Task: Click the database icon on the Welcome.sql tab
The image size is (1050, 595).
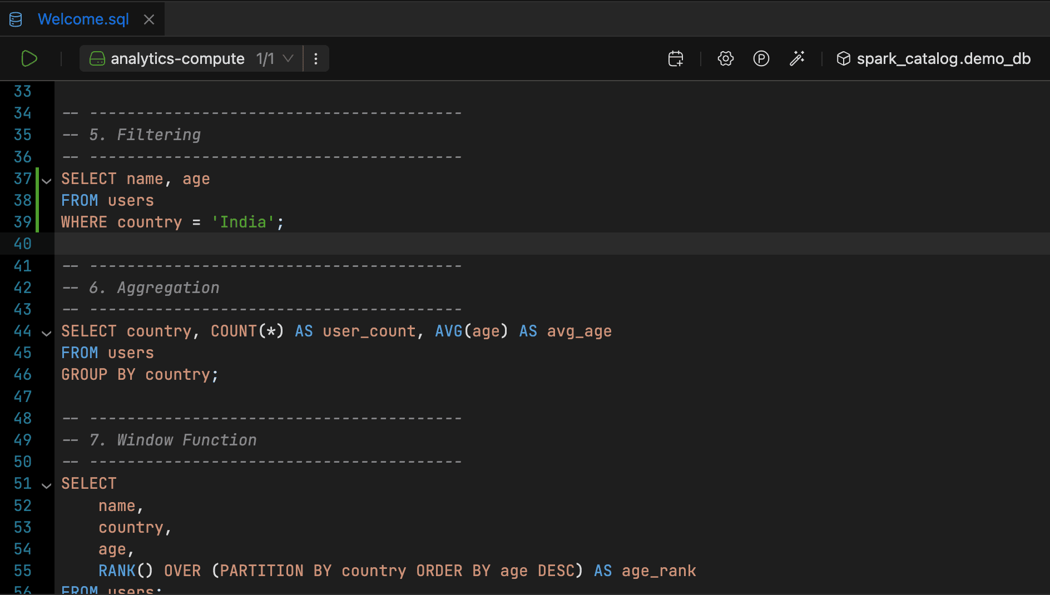Action: coord(15,18)
